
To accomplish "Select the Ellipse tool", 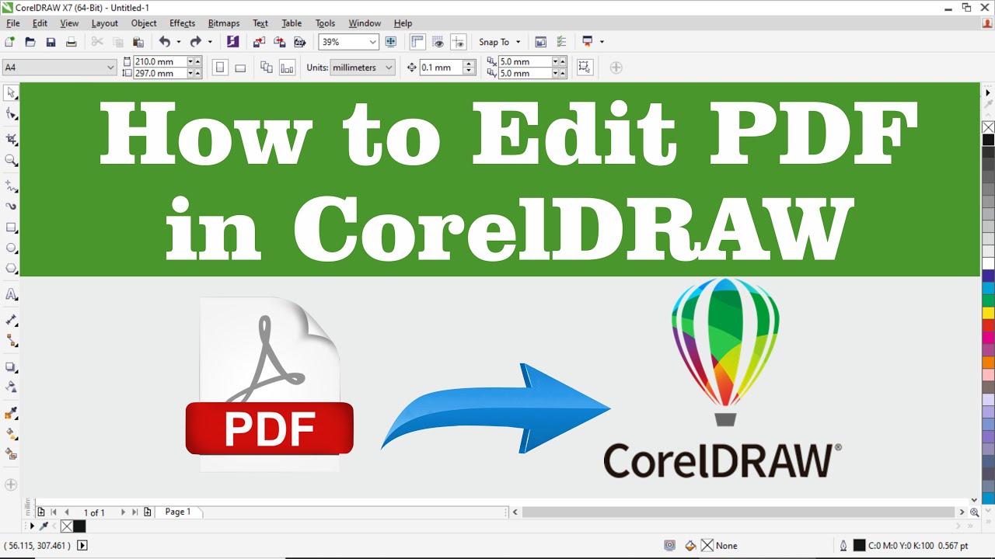I will 11,248.
